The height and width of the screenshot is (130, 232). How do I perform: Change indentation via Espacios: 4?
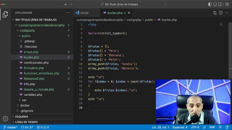pyautogui.click(x=180, y=127)
